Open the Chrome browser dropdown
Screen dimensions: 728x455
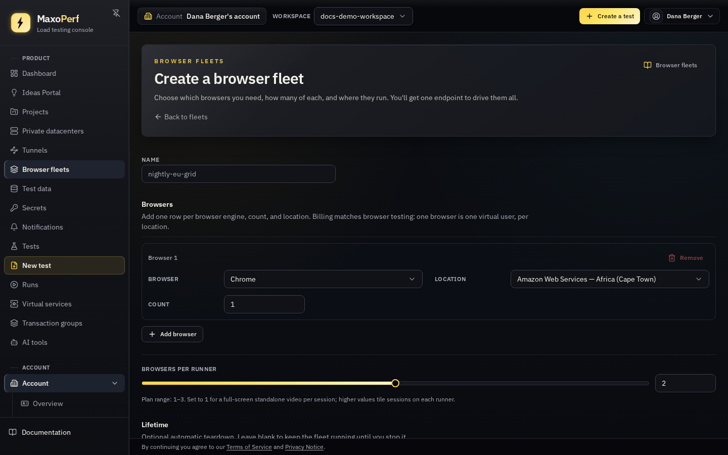tap(323, 279)
